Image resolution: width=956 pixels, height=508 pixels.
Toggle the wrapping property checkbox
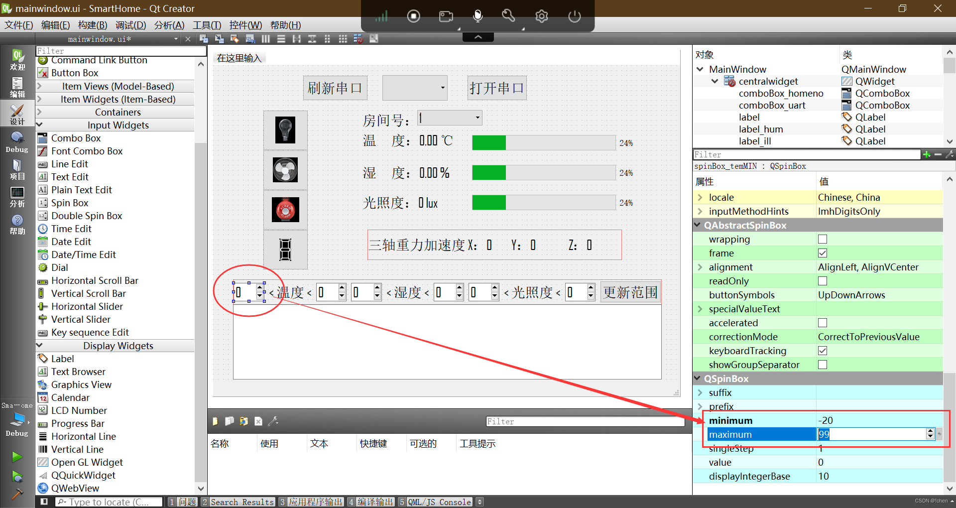pos(823,239)
